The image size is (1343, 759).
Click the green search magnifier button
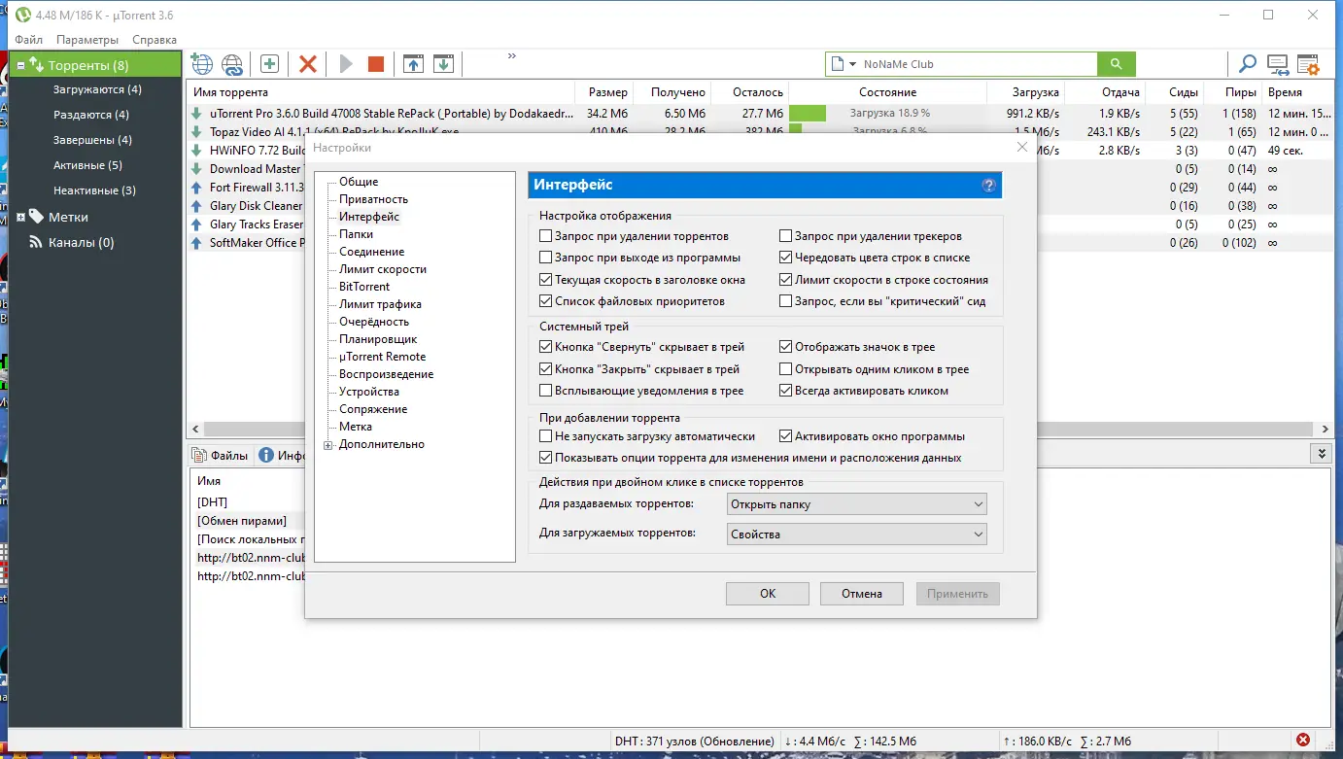[1117, 64]
